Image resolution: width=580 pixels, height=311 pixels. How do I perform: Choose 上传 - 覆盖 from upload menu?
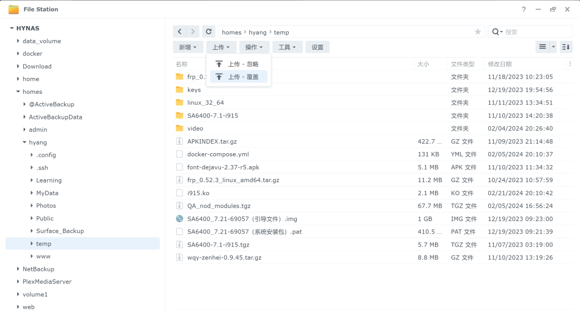click(238, 76)
